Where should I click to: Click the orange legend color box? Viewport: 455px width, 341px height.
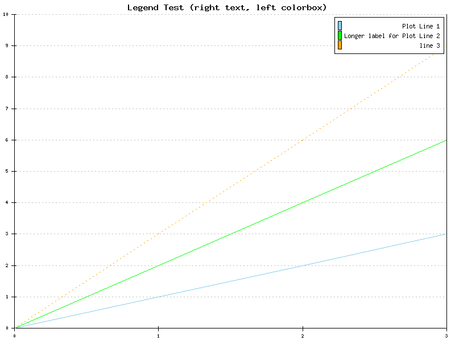[340, 45]
